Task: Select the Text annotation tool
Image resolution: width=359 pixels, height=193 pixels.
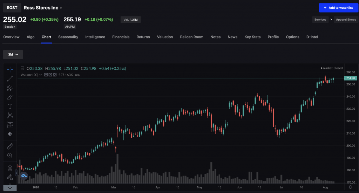Action: click(10, 106)
